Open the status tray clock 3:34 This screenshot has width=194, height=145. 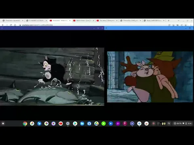click(x=190, y=124)
